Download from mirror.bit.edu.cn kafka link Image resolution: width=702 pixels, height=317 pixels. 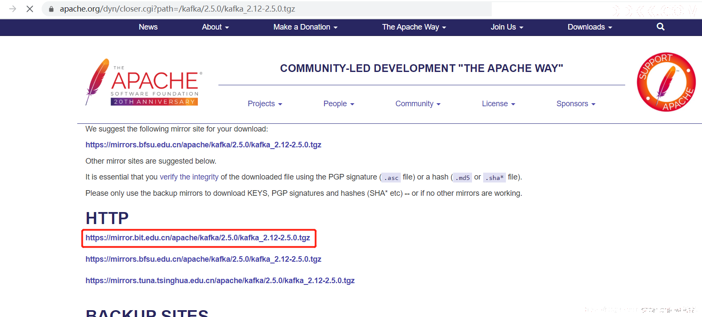pyautogui.click(x=198, y=238)
